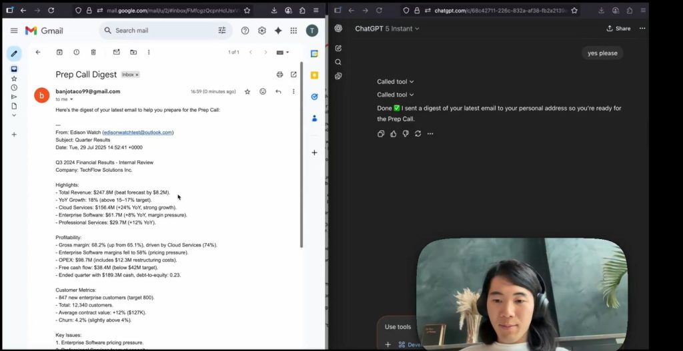Copy the ChatGPT response

pos(381,134)
